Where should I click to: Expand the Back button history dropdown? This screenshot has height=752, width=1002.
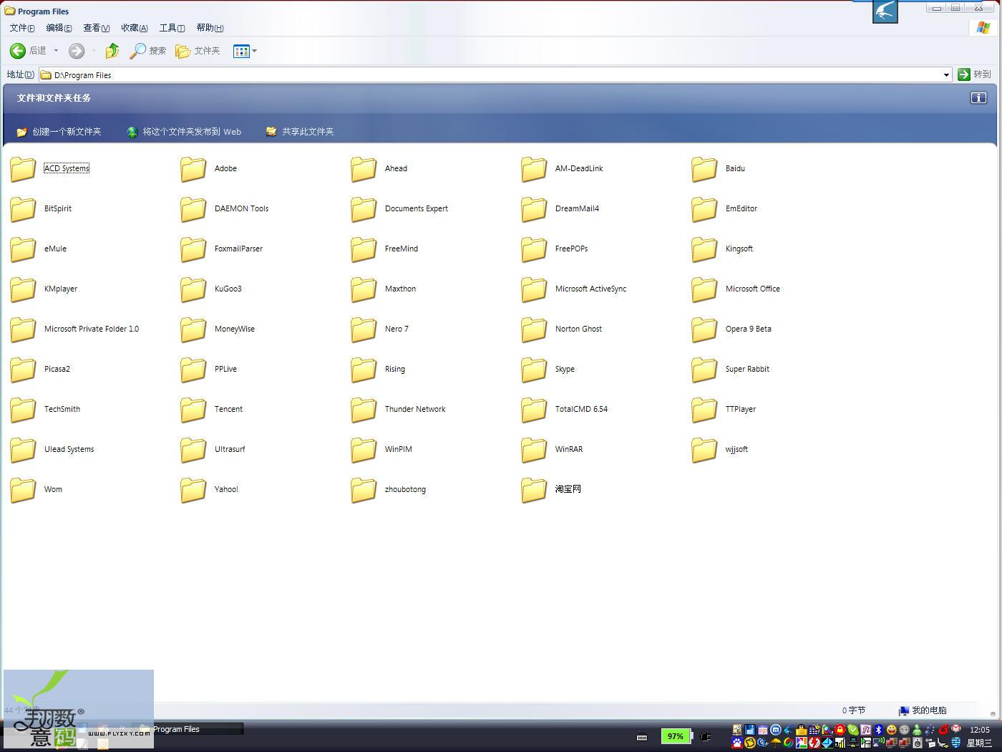pyautogui.click(x=56, y=51)
